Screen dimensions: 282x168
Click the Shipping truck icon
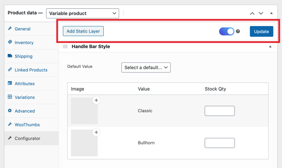10,56
